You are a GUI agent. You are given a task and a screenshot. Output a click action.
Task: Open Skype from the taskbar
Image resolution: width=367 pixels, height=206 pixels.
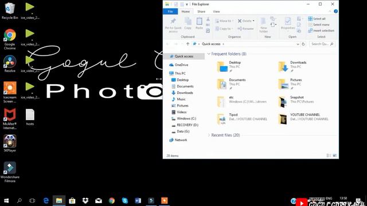coord(125,200)
